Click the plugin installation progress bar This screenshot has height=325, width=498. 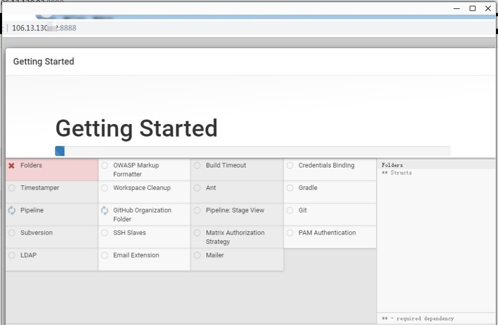tap(252, 151)
